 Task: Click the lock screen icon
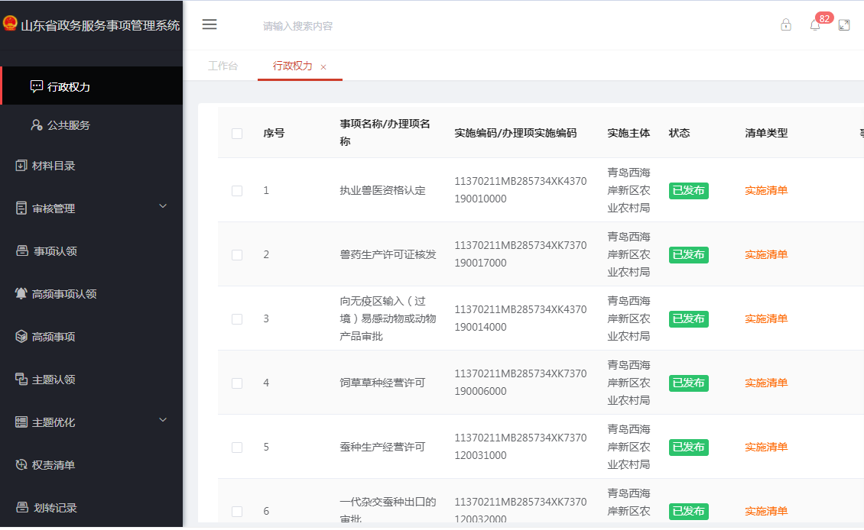point(786,25)
